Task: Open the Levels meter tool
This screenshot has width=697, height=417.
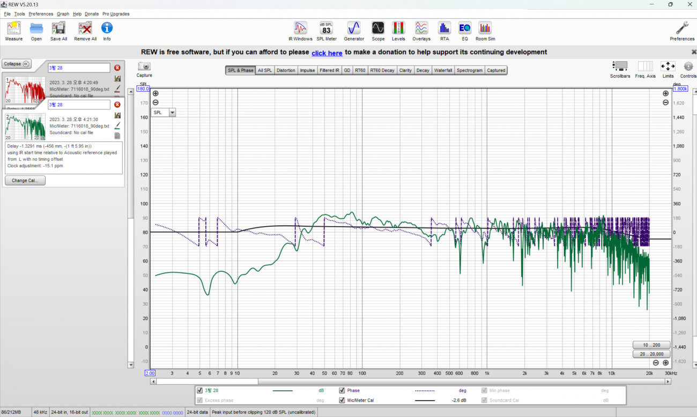Action: pos(398,31)
